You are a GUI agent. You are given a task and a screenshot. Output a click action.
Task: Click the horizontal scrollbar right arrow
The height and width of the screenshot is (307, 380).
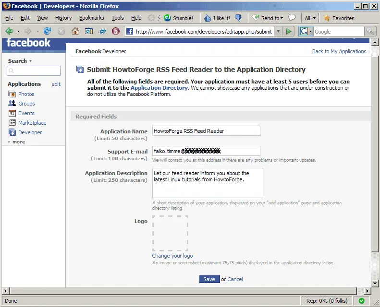(x=368, y=291)
